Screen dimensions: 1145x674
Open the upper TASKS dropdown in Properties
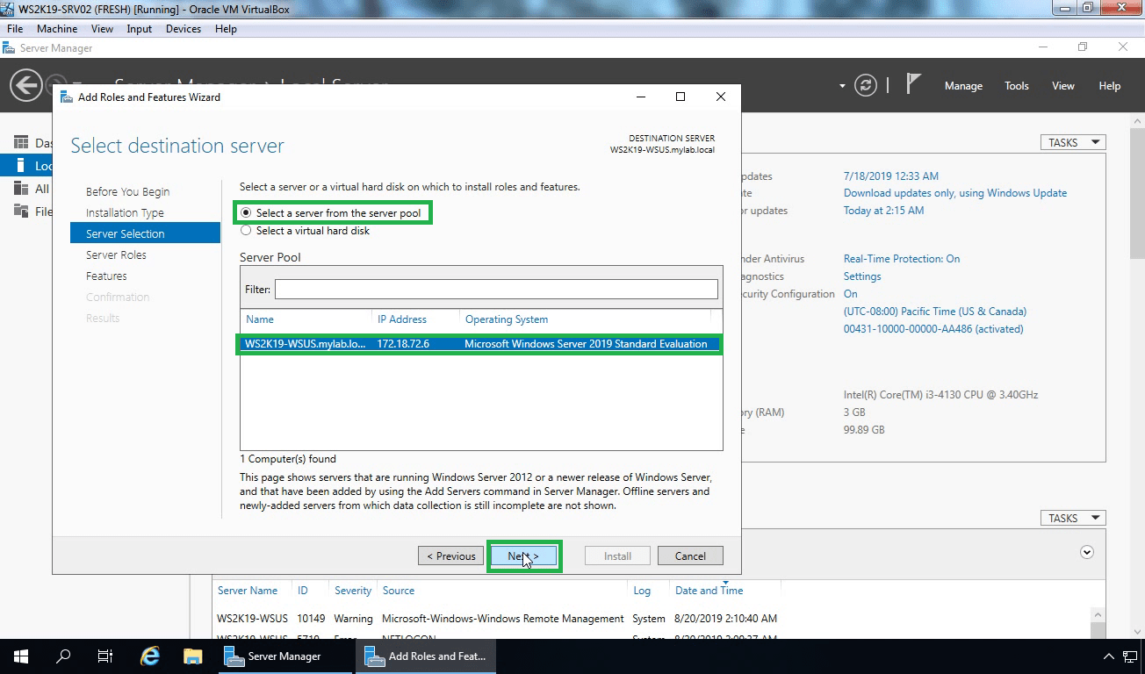[x=1073, y=142]
